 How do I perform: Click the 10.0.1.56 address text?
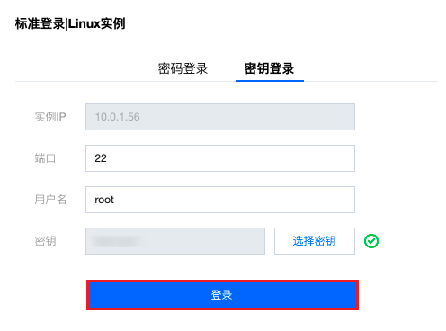(117, 117)
